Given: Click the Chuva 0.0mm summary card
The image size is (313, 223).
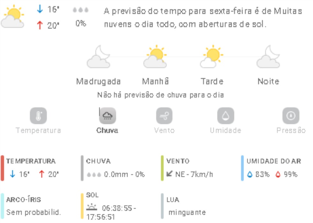Looking at the screenshot, I should point(115,168).
